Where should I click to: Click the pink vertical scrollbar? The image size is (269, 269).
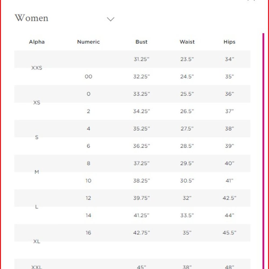(x=263, y=151)
